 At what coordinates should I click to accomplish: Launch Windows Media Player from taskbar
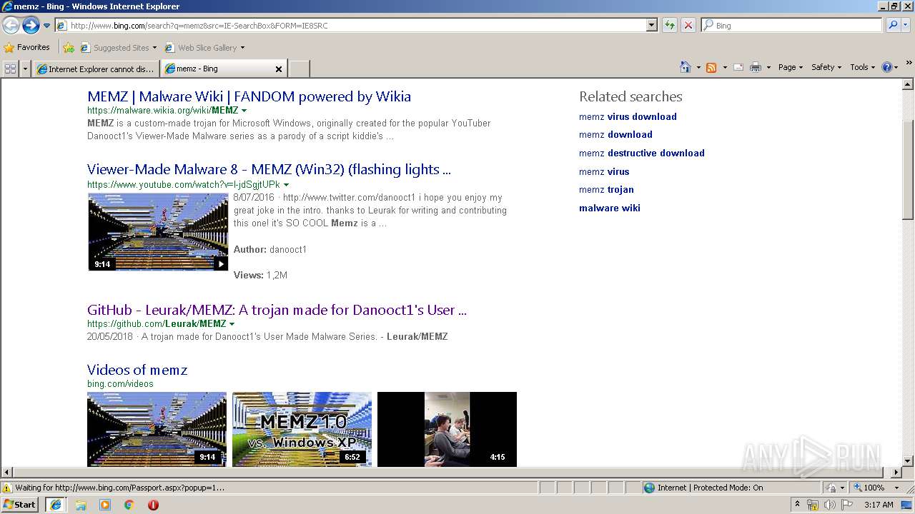pos(105,505)
